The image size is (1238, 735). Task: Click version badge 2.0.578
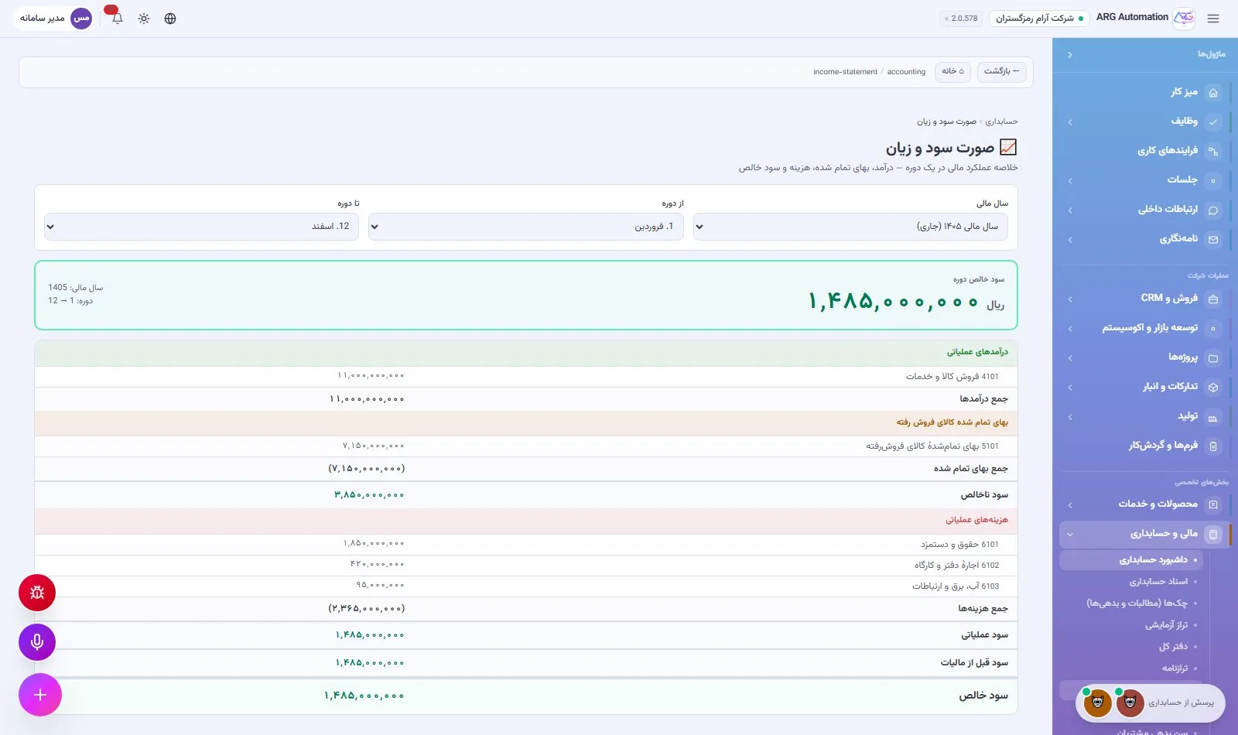pos(961,19)
